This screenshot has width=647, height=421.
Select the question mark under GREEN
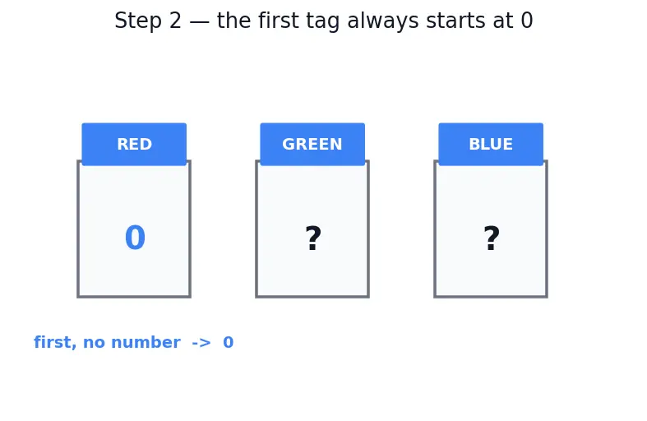(313, 238)
